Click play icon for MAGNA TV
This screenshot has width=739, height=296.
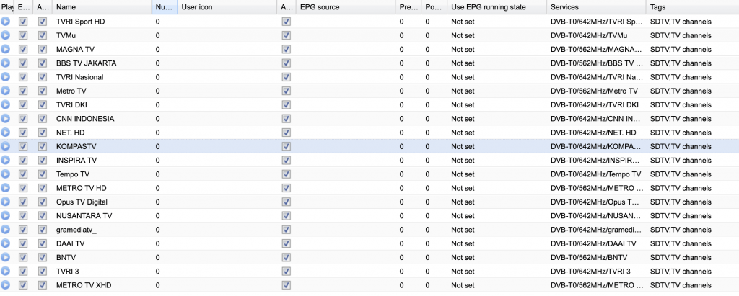pos(6,49)
